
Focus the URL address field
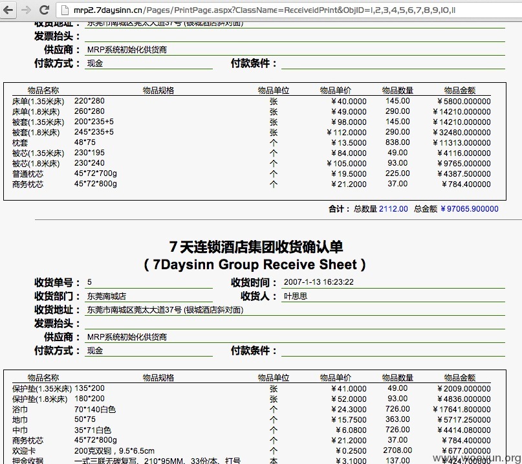265,10
